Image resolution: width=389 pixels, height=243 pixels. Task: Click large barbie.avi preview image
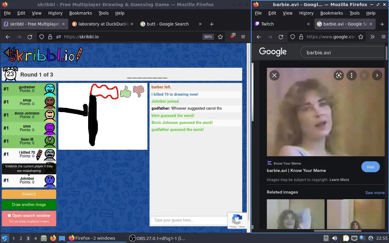(x=325, y=112)
